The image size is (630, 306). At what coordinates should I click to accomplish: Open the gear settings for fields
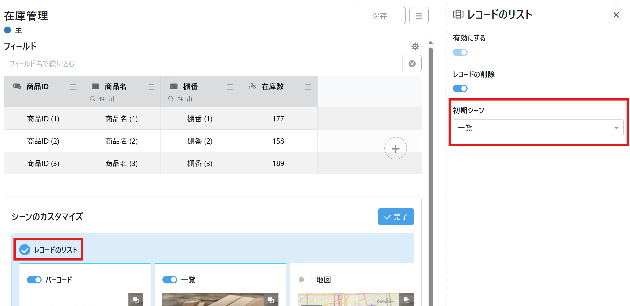[415, 46]
